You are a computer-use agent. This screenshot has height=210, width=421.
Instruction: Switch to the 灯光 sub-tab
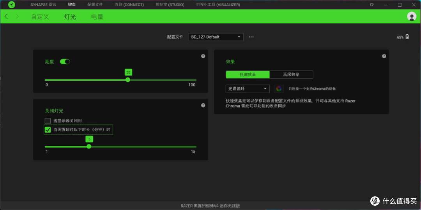(70, 17)
